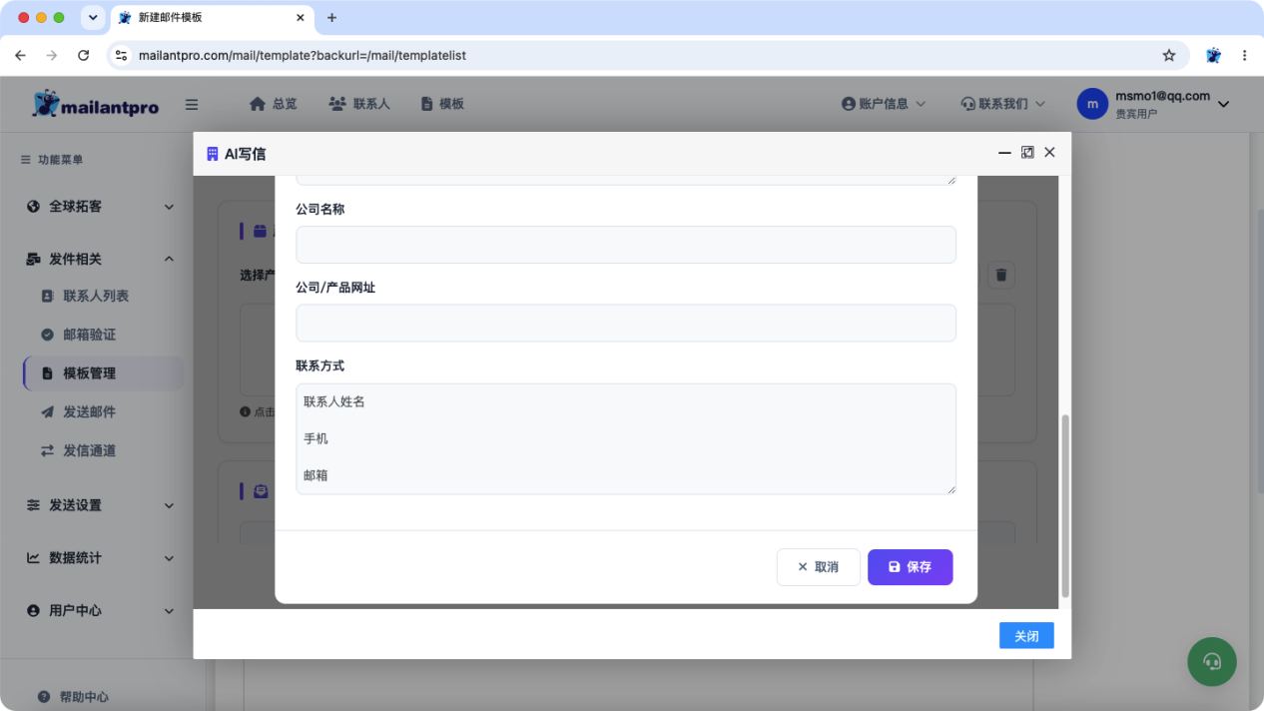Click 公司名称 input field

(626, 245)
